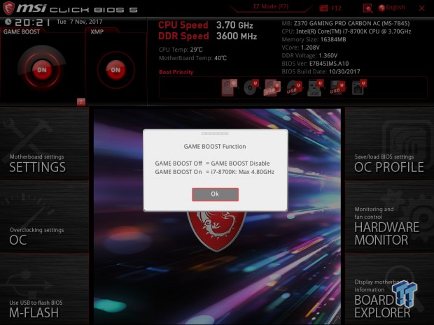Select the network boot device icon
The image size is (434, 325).
click(x=359, y=87)
